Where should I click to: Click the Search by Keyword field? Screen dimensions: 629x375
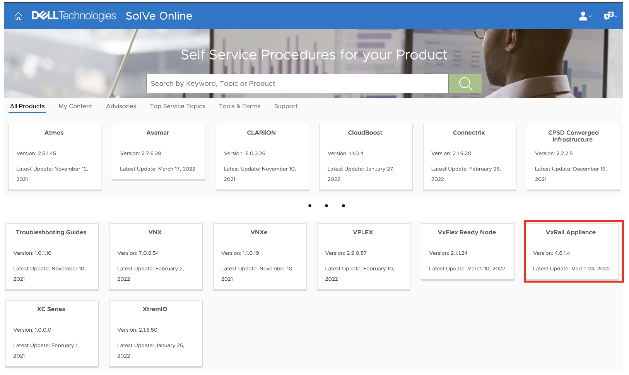[297, 84]
